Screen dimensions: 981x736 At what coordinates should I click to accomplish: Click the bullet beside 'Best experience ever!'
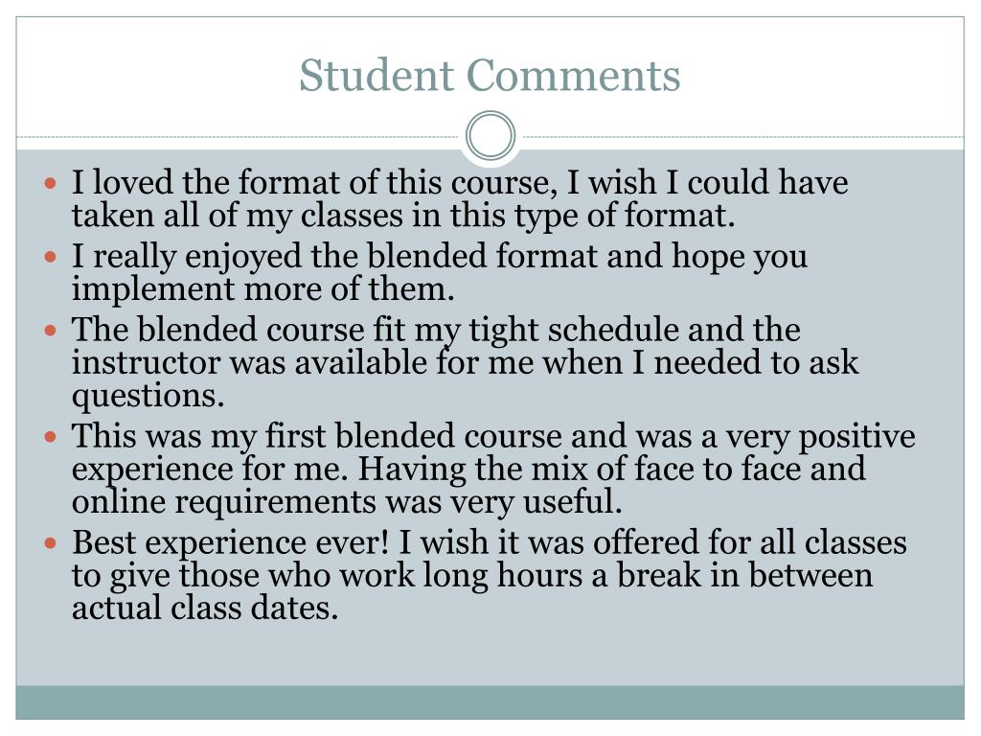tap(51, 542)
